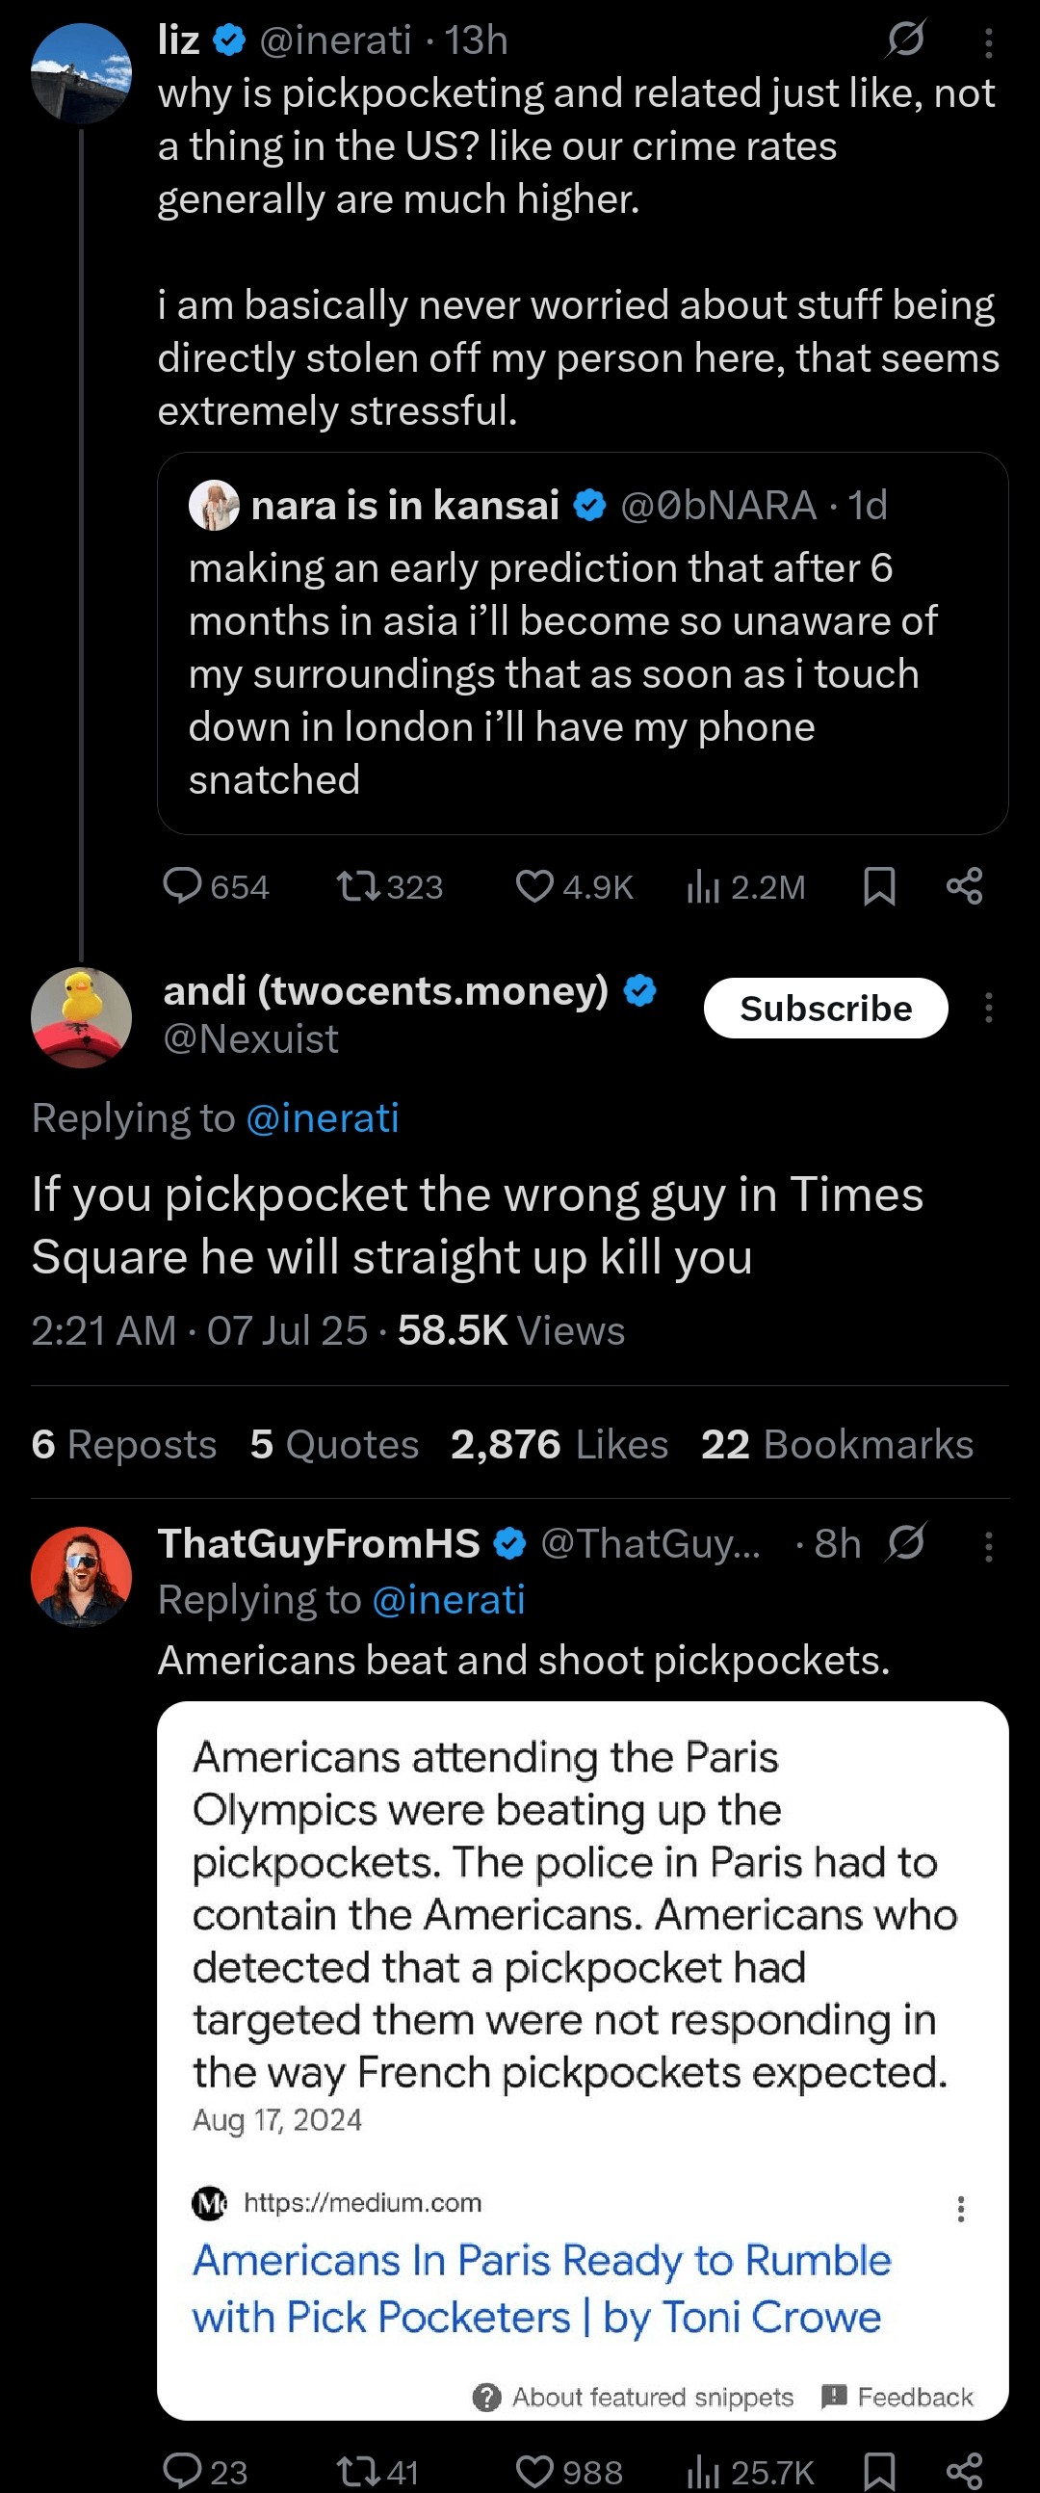Open the 6 Reposts list

click(123, 1444)
